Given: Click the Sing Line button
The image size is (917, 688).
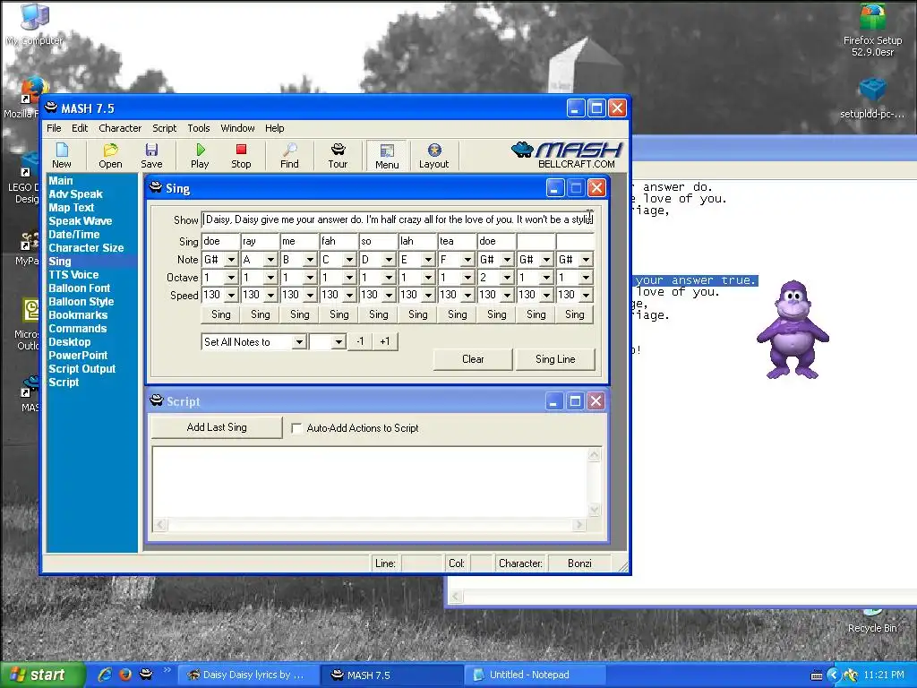Looking at the screenshot, I should click(555, 359).
